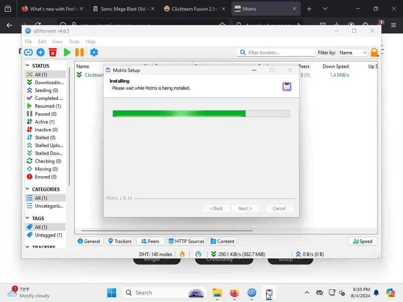The image size is (403, 302).
Task: Click the Down Speed column header
Action: coord(335,66)
